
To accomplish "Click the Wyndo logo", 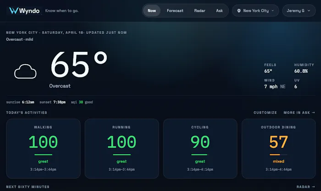I will tap(24, 11).
